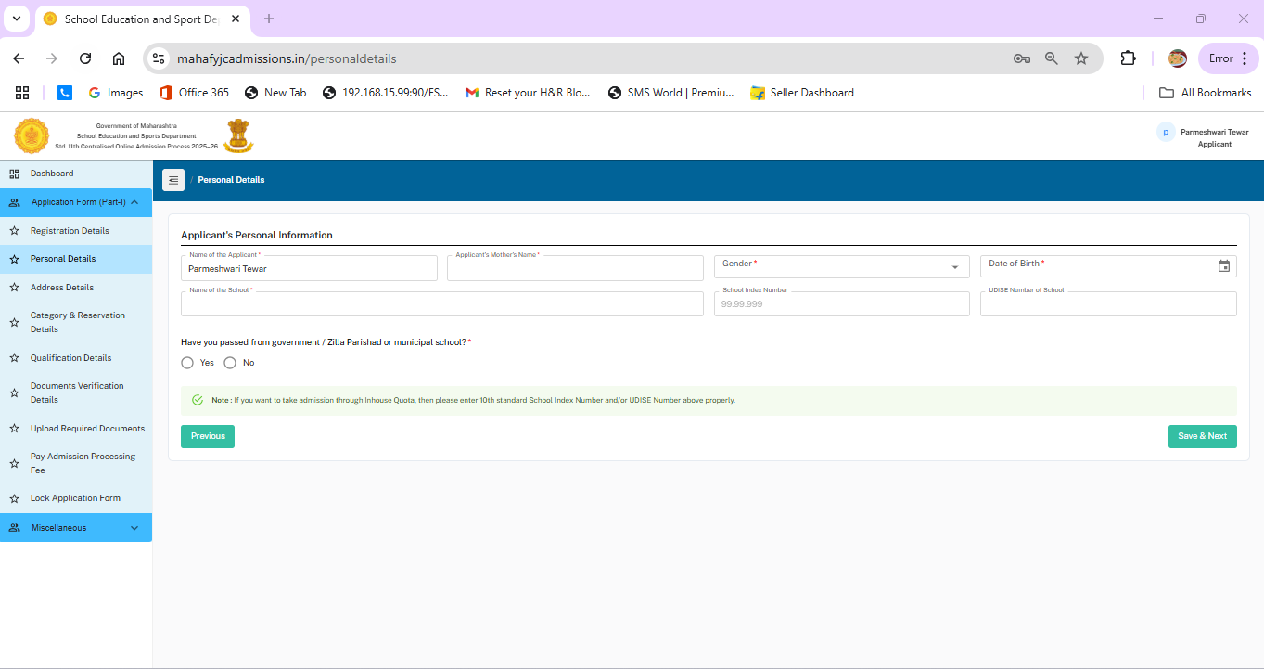1264x669 pixels.
Task: Open the browser Extensions puzzle icon
Action: (1128, 58)
